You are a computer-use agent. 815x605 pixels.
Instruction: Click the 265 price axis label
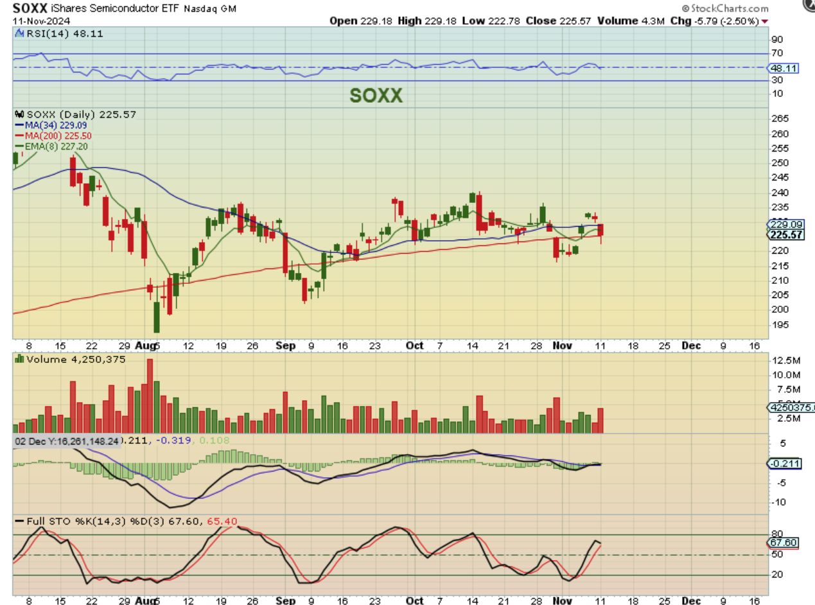click(782, 119)
